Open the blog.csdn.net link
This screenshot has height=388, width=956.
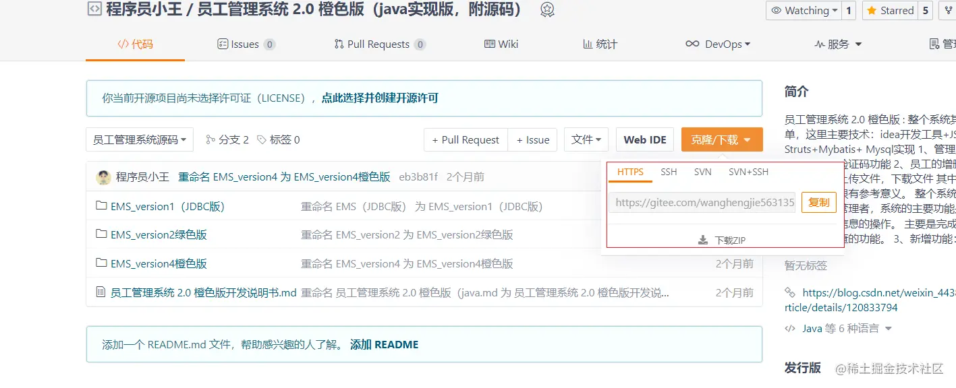tap(870, 300)
